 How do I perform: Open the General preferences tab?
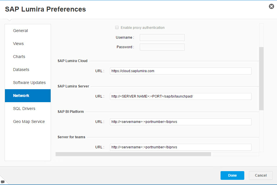(x=21, y=31)
